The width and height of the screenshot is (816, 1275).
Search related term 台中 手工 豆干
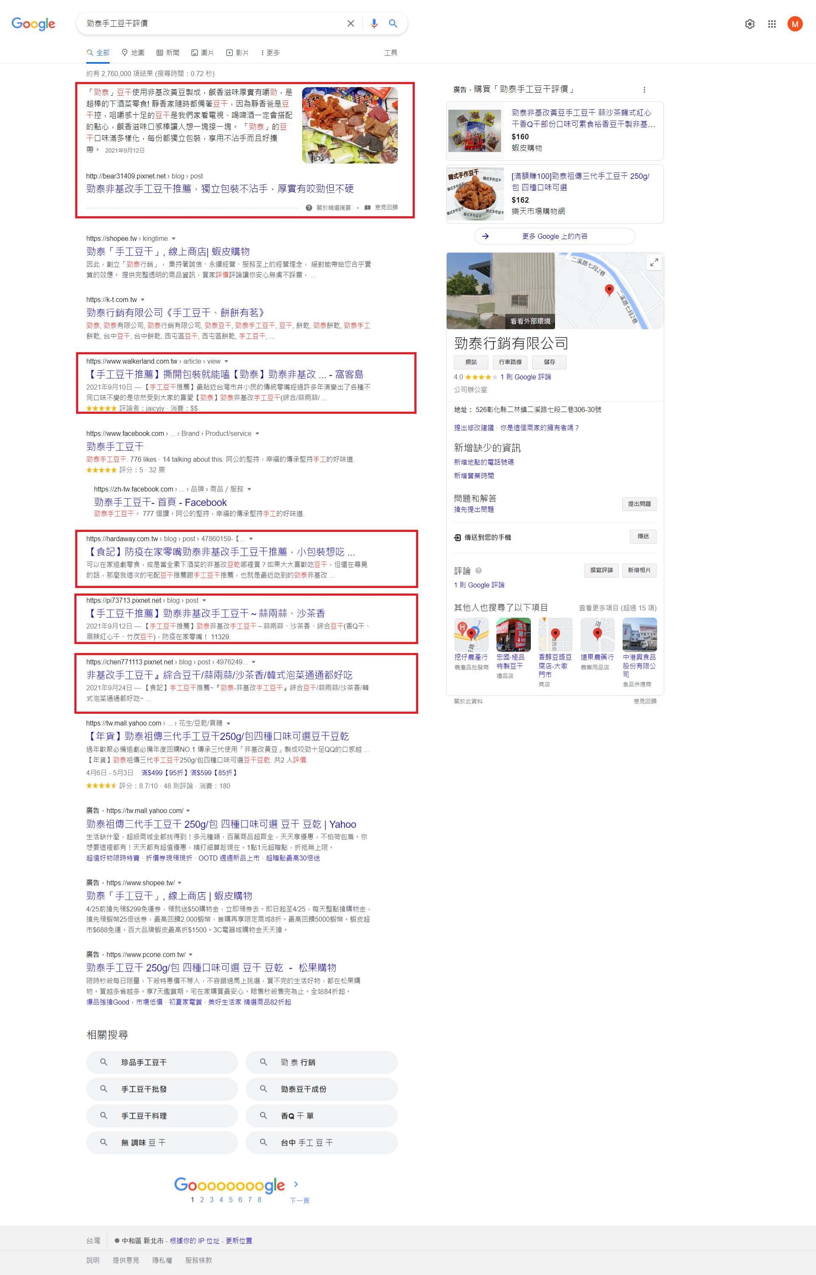[321, 1142]
